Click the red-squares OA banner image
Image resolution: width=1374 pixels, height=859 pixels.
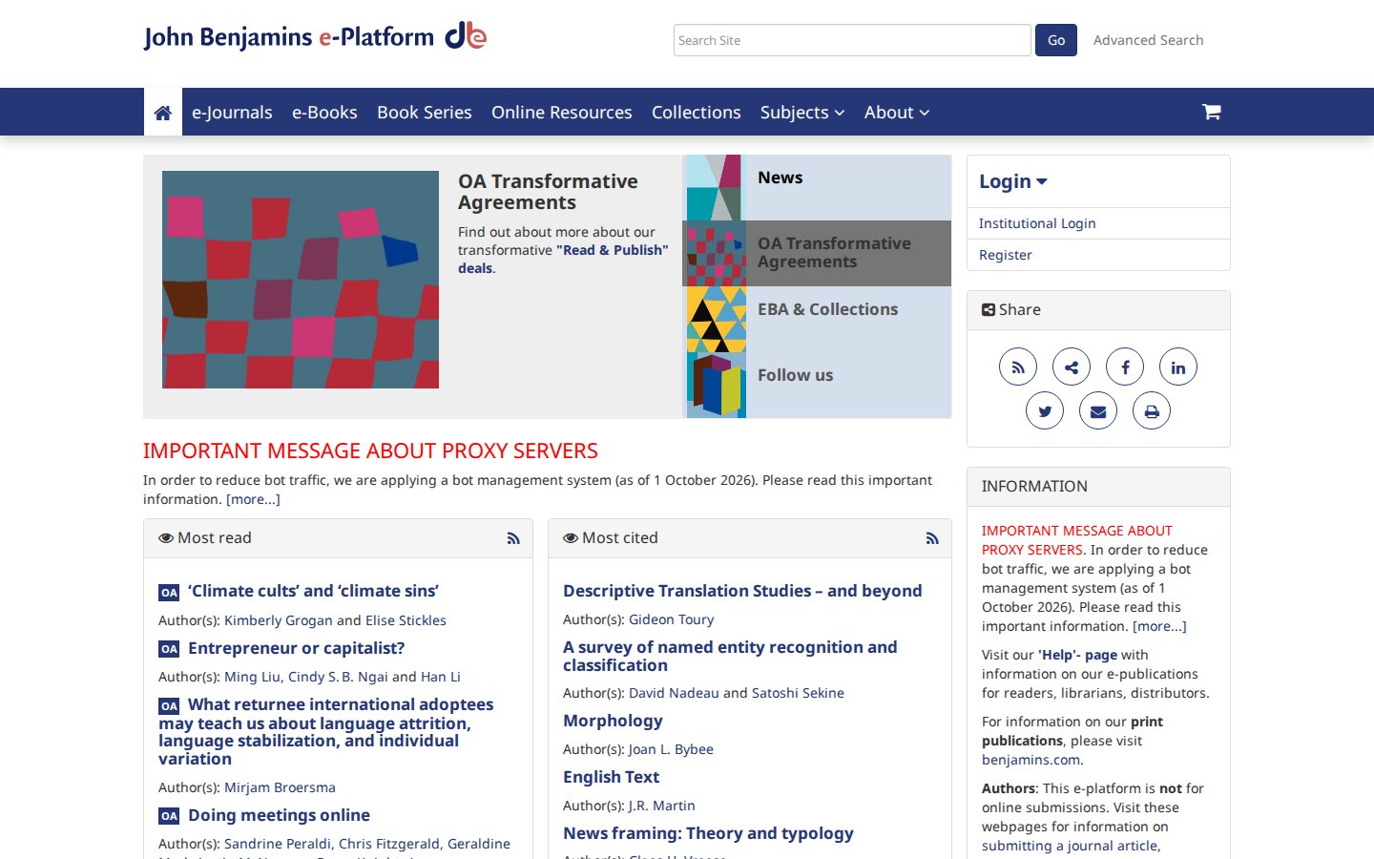(301, 280)
